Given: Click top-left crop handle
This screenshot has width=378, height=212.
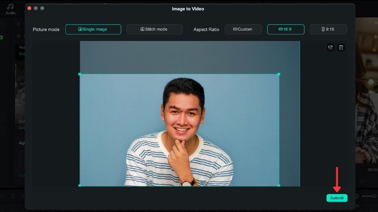Looking at the screenshot, I should 80,74.
